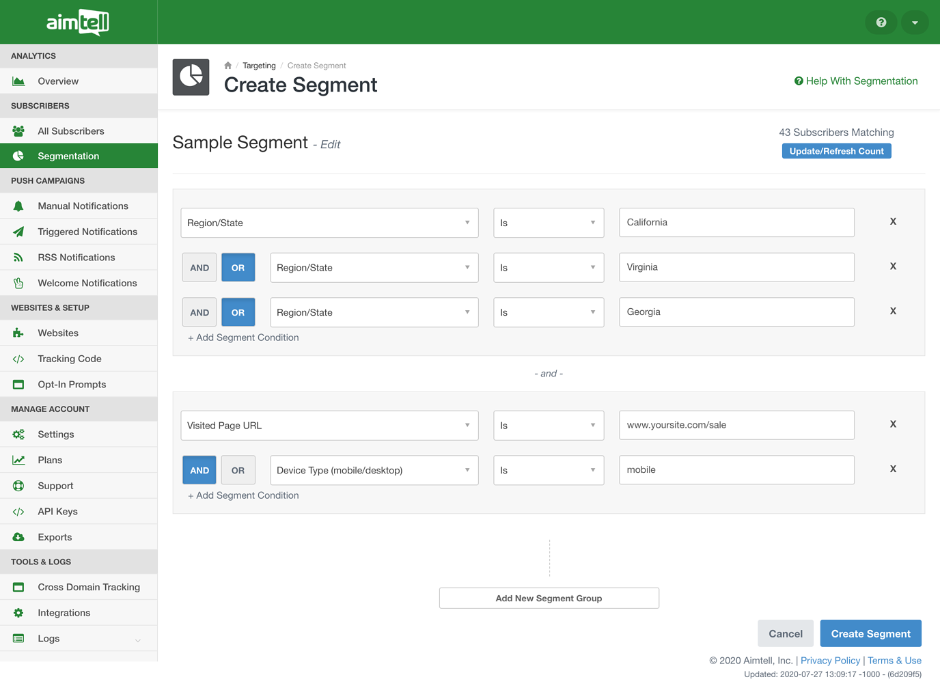Click the bell icon for Manual Notifications

18,206
